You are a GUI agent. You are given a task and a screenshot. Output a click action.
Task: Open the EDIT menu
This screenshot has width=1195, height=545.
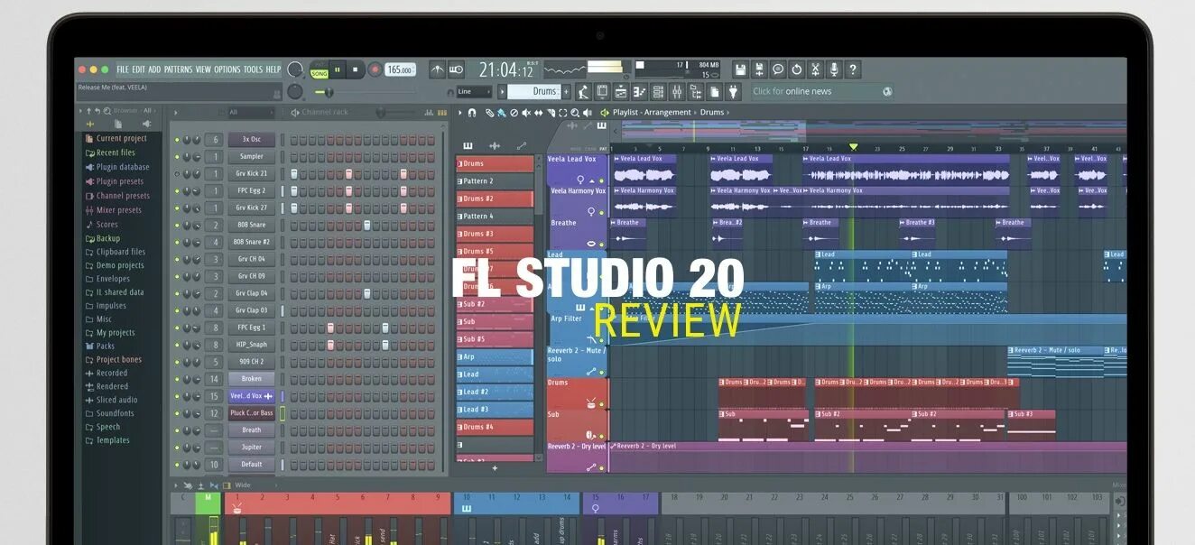click(138, 69)
